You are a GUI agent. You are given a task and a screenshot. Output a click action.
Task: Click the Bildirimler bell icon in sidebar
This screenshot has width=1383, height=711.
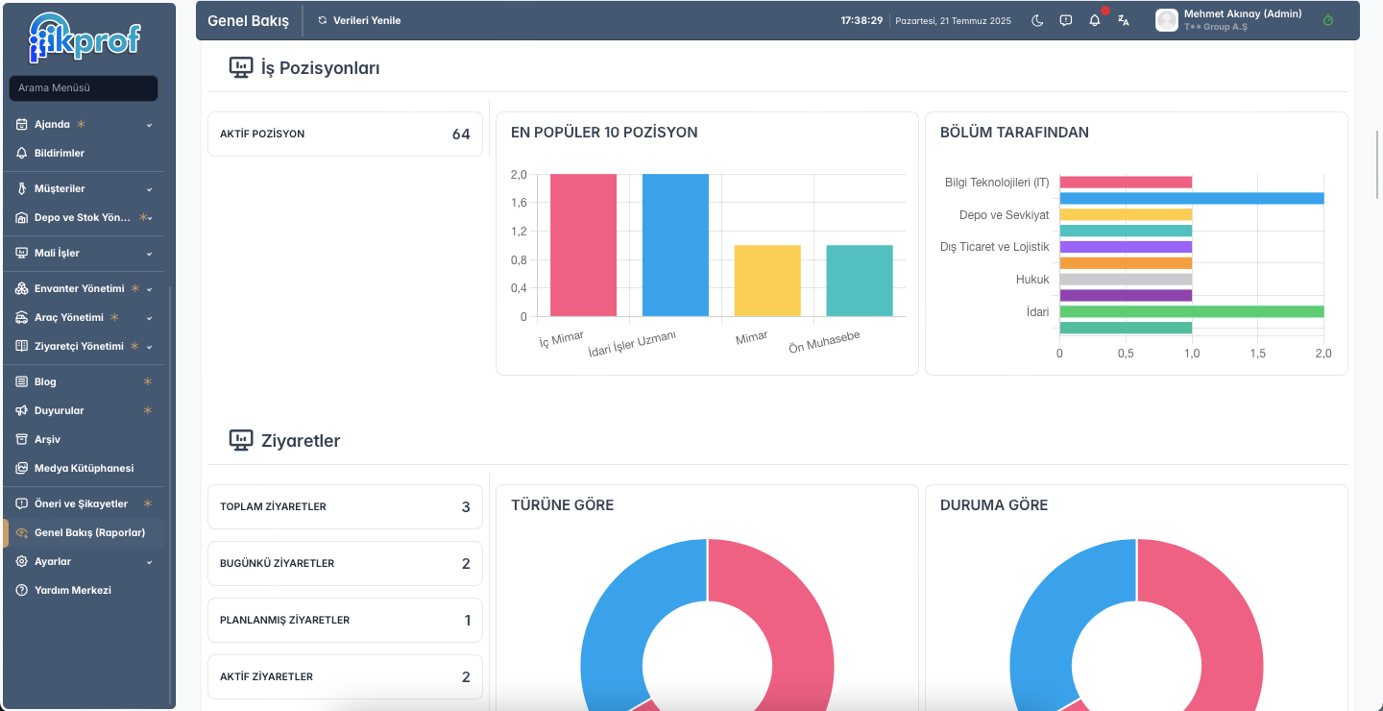(x=22, y=153)
